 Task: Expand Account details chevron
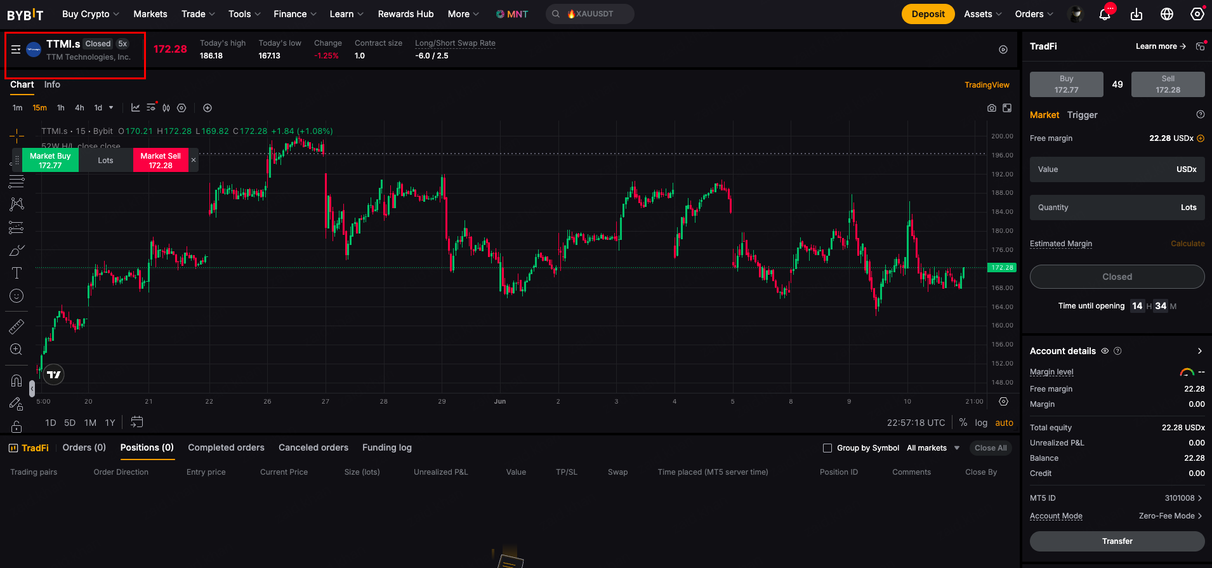tap(1199, 351)
